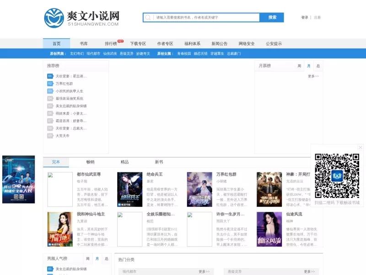
Task: Open recommended book 大荒天帝
Action: [62, 136]
